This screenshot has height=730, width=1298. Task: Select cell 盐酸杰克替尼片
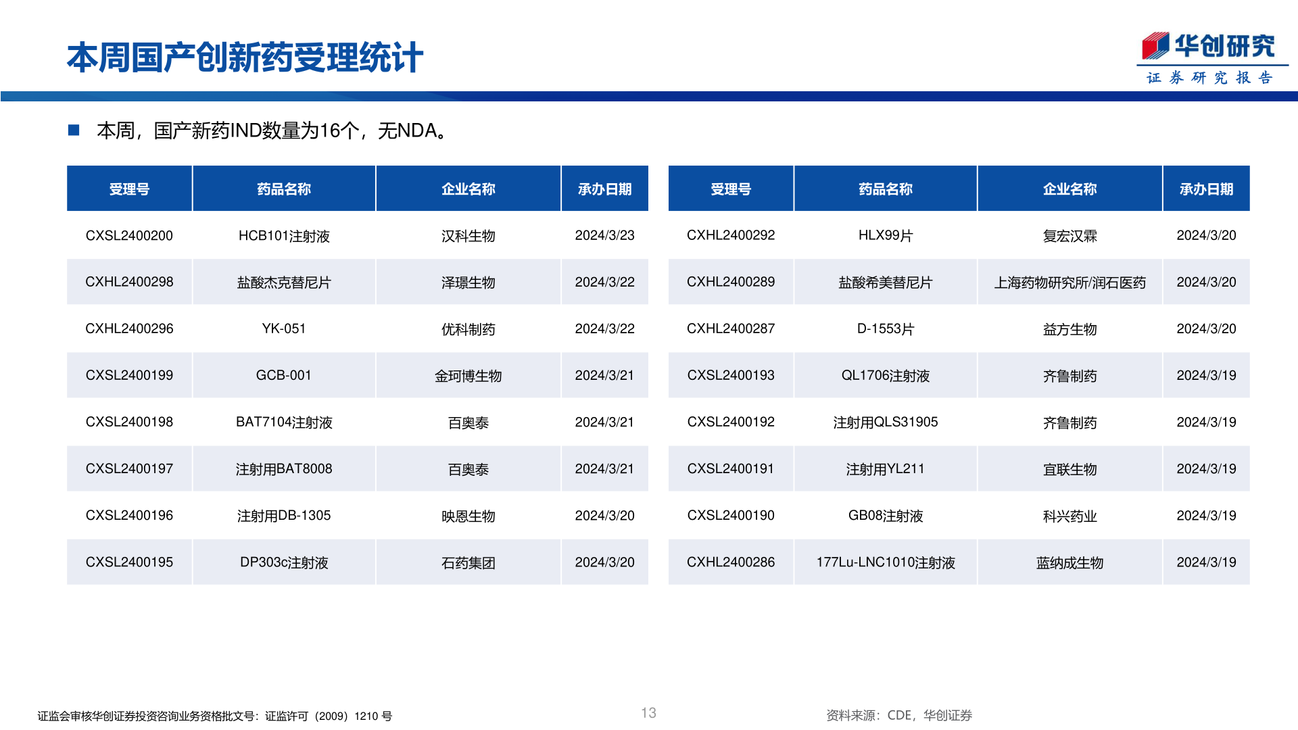[284, 282]
